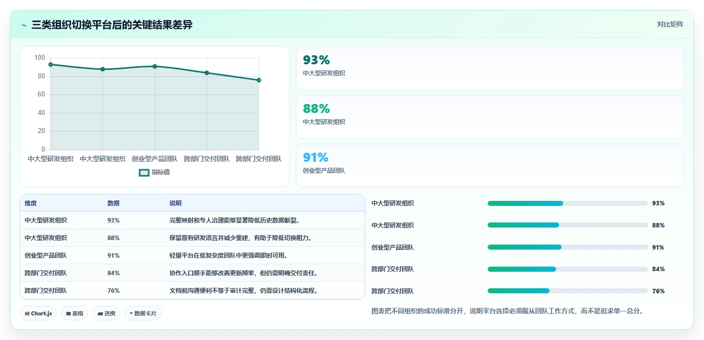Click the 91% cell in the table

point(113,256)
